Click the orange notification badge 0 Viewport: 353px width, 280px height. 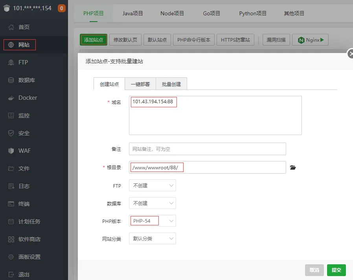(61, 8)
